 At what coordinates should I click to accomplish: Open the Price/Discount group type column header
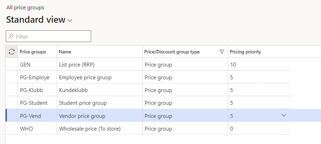pyautogui.click(x=172, y=52)
